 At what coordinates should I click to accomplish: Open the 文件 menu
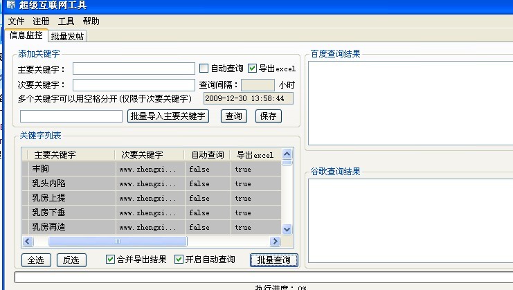click(16, 21)
